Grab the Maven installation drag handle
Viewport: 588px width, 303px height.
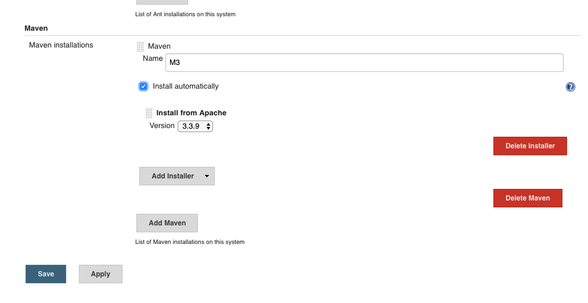[140, 46]
